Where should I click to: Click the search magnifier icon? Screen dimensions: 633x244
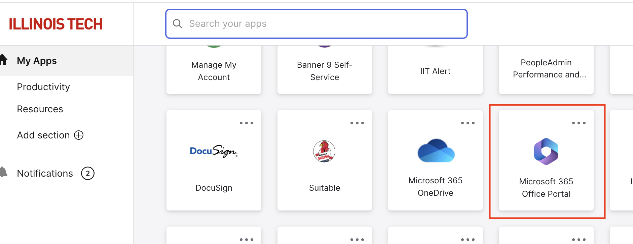coord(177,24)
